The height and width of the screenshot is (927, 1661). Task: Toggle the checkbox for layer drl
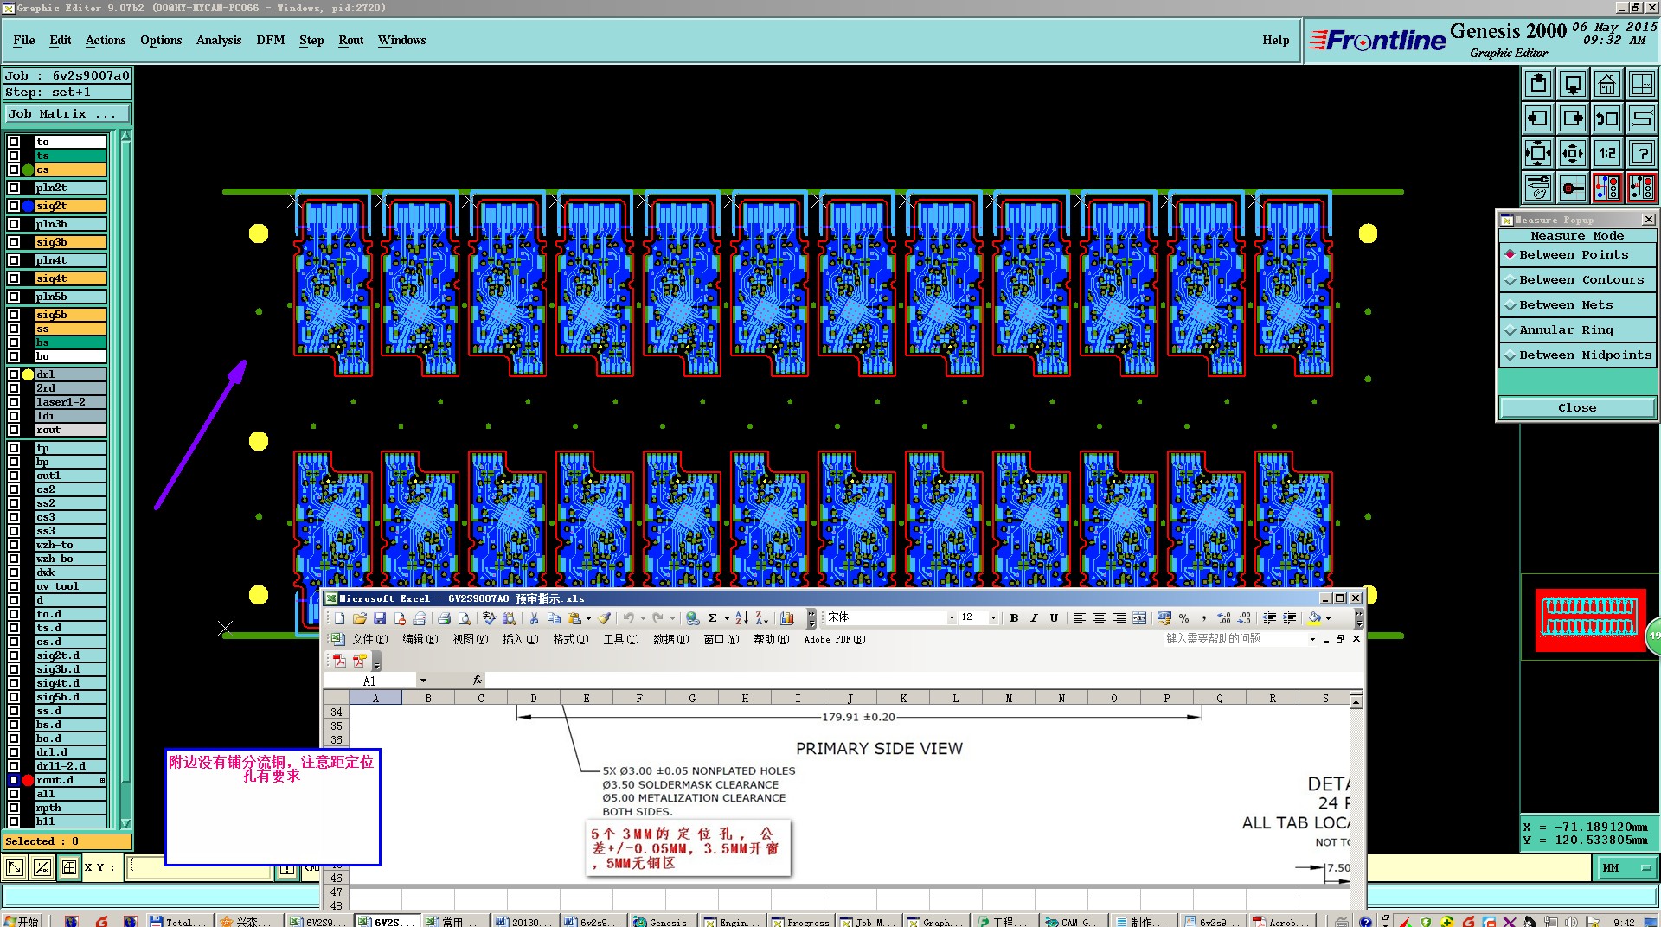tap(14, 374)
